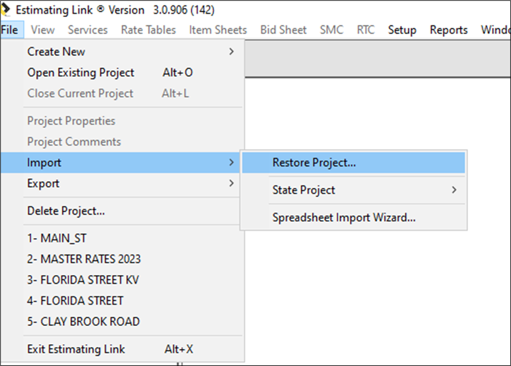
Task: Open the Setup menu
Action: click(x=402, y=30)
